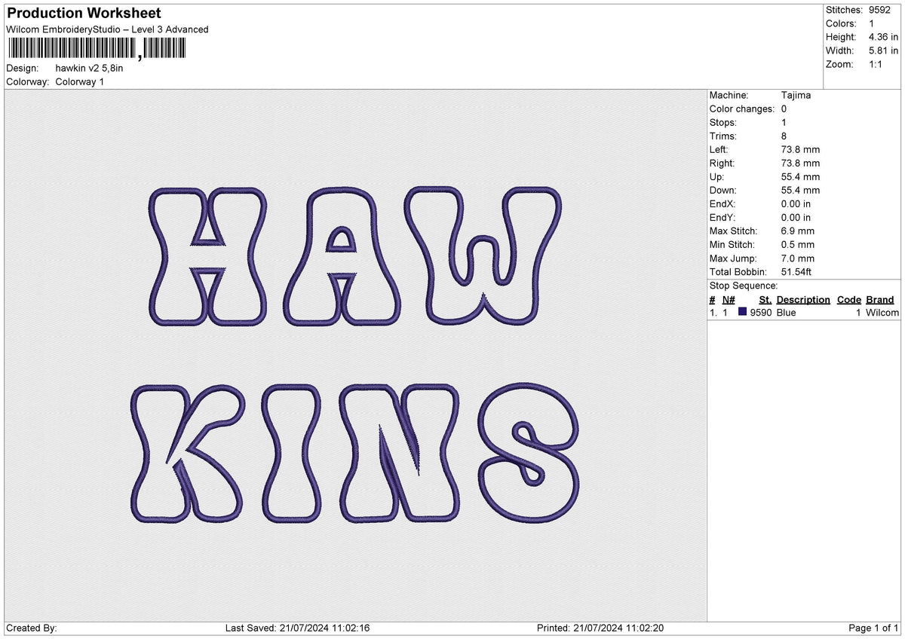Image resolution: width=905 pixels, height=639 pixels.
Task: Click the 'Created By:' footer label
Action: (x=32, y=628)
